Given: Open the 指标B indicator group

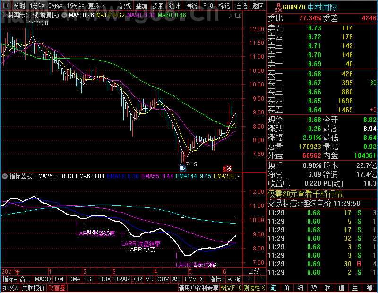Looking at the screenshot, I should pyautogui.click(x=217, y=279).
